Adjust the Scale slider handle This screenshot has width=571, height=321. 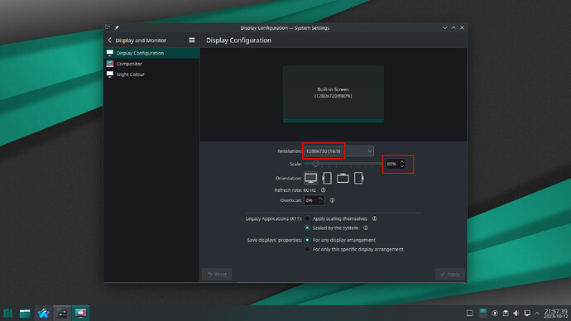[x=316, y=164]
